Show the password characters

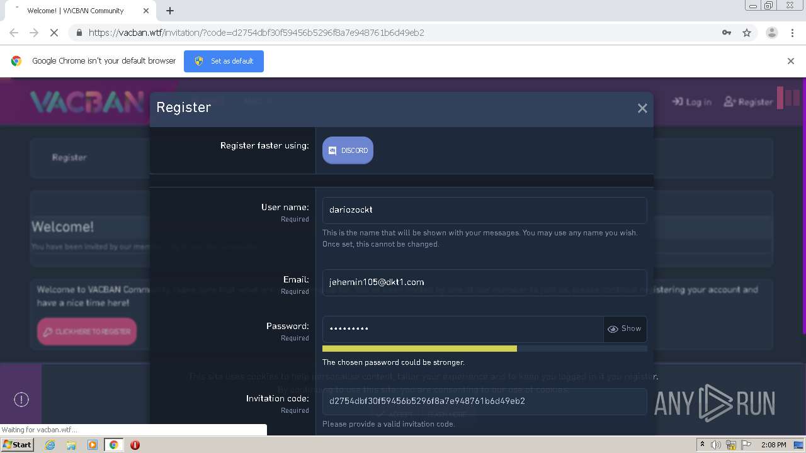[x=625, y=328]
